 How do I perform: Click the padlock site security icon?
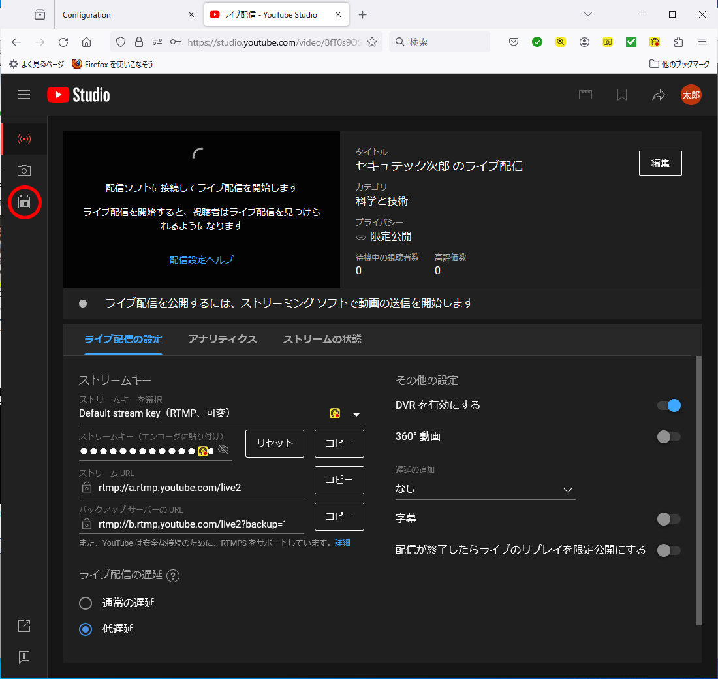click(x=139, y=42)
